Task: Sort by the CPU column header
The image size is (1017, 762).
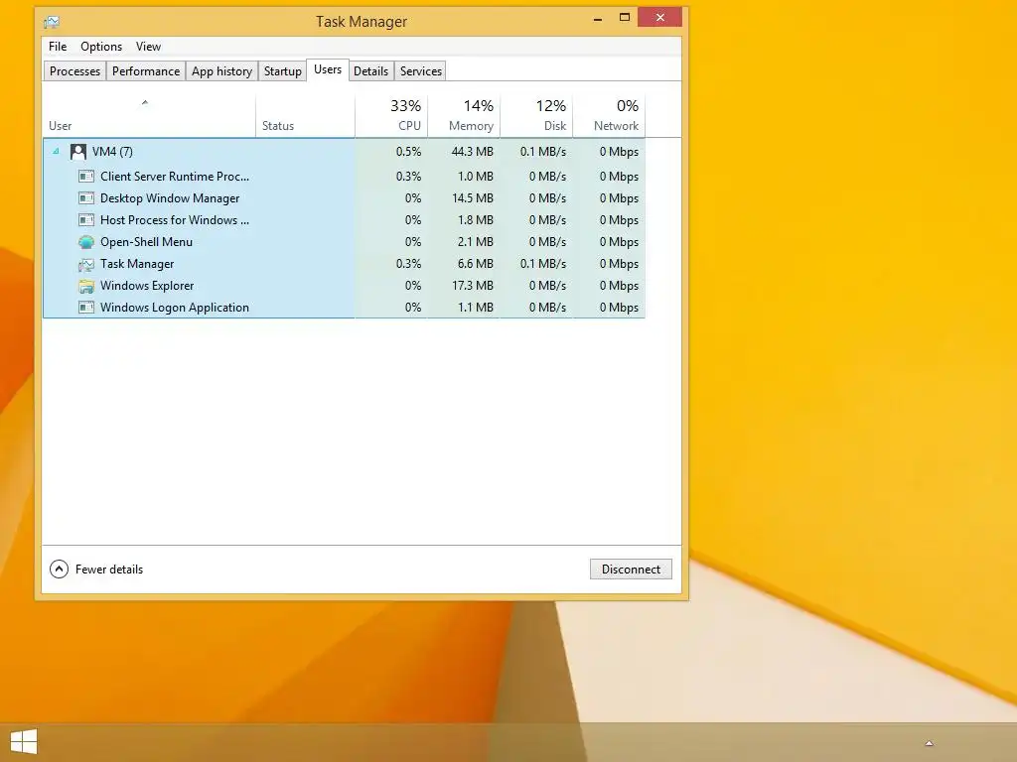Action: [x=391, y=116]
